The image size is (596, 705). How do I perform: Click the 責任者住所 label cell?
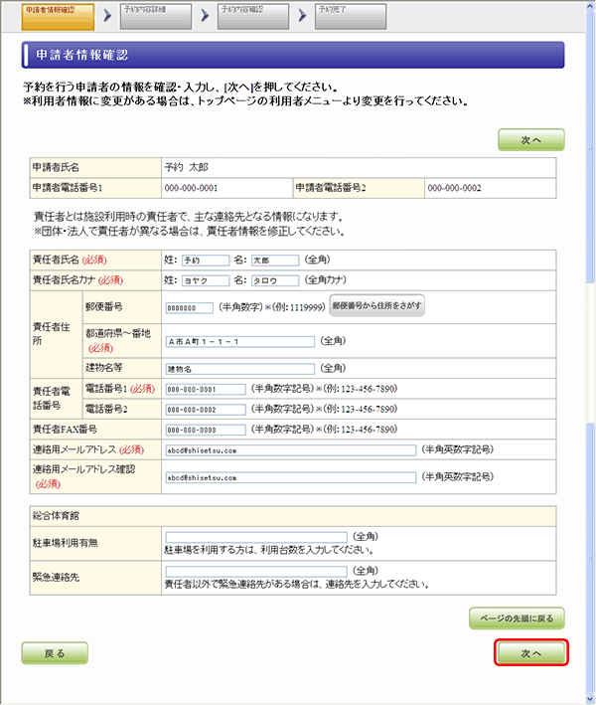(x=57, y=334)
